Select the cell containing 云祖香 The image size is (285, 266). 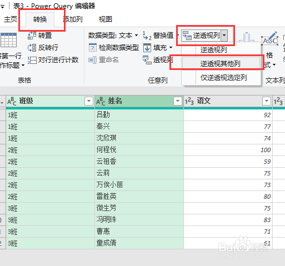[x=139, y=162]
